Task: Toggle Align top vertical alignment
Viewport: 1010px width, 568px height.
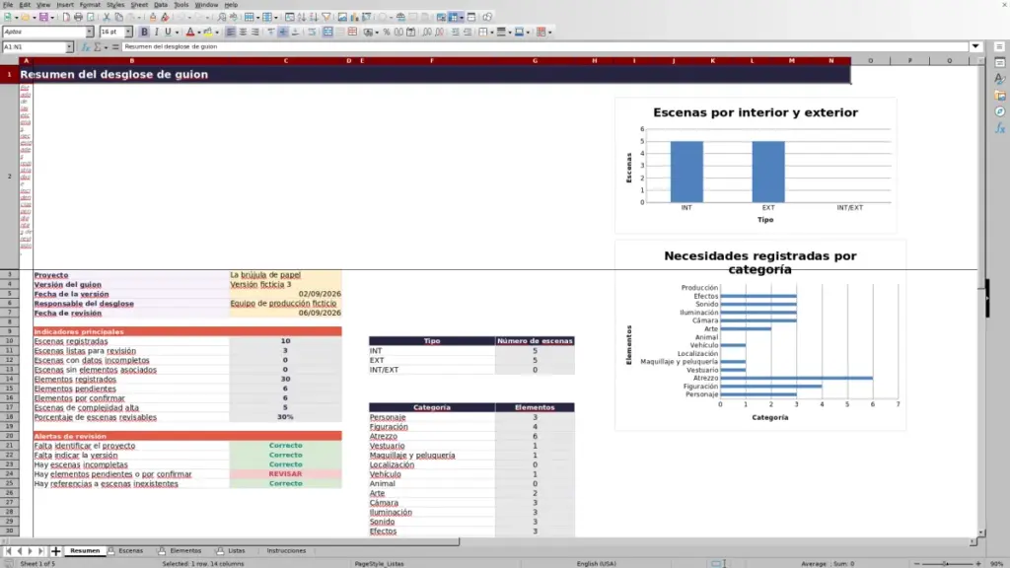Action: click(271, 32)
